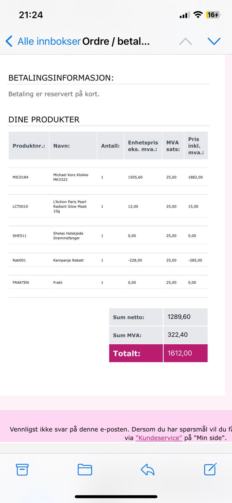Screen dimensions: 232x503
Task: Go to previous message with up chevron
Action: (186, 41)
